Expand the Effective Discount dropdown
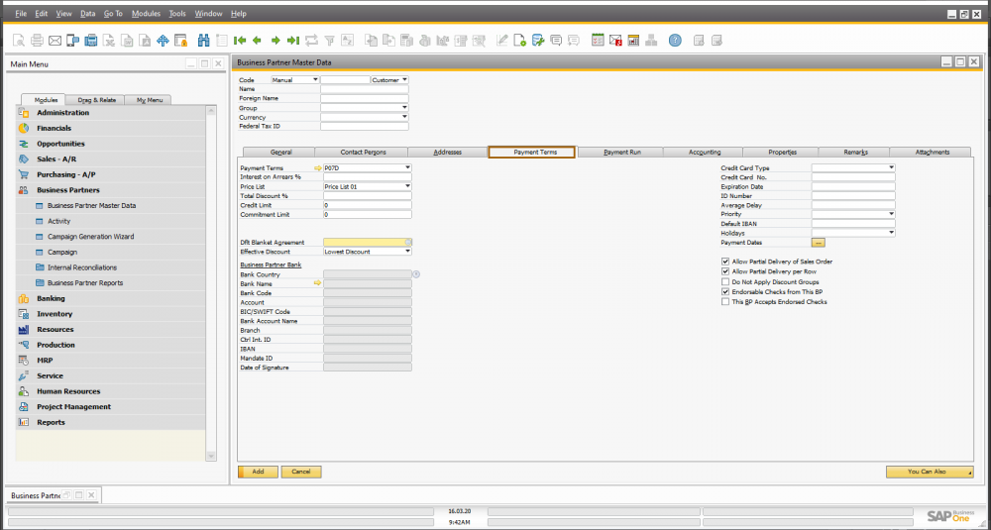The width and height of the screenshot is (991, 530). coord(406,252)
